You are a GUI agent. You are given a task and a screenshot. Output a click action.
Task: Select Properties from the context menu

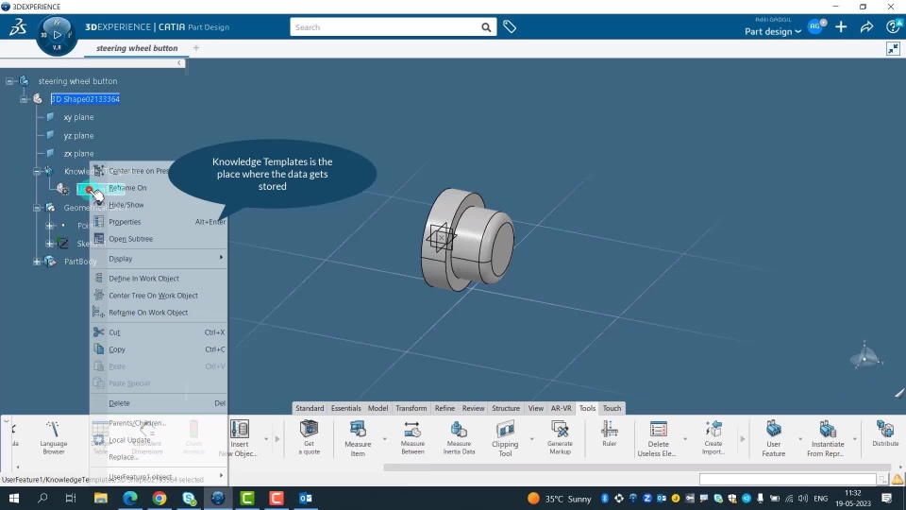pos(125,222)
